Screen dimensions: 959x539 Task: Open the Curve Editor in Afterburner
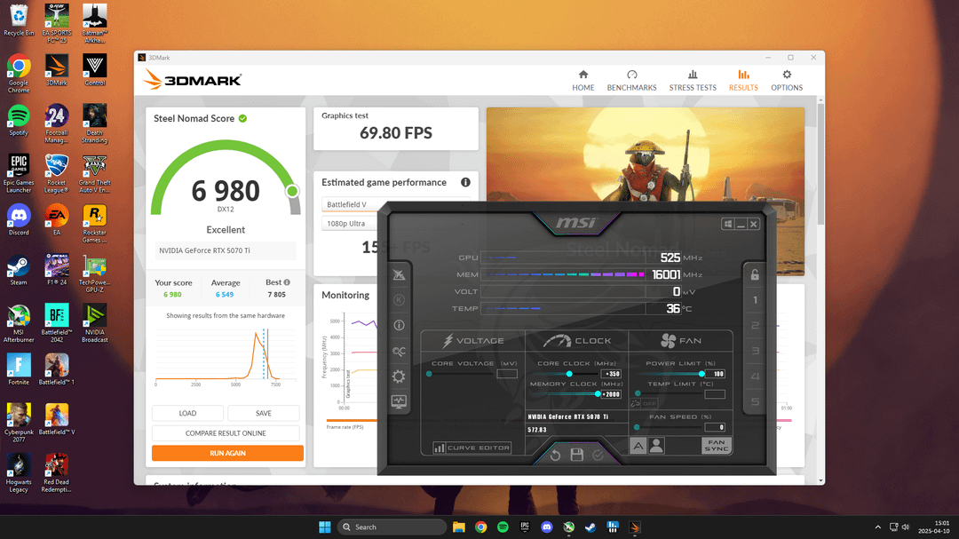(472, 448)
